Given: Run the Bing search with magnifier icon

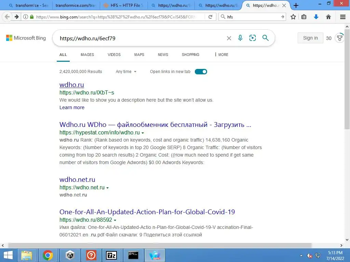Looking at the screenshot, I should pyautogui.click(x=265, y=38).
